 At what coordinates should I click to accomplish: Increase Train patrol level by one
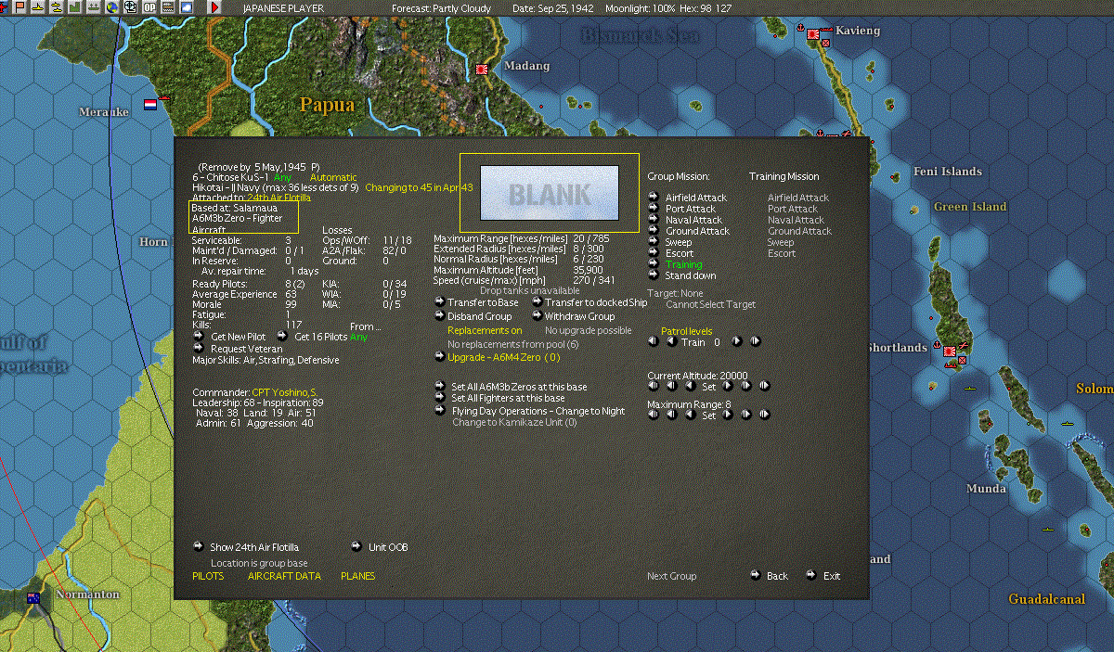click(x=736, y=341)
